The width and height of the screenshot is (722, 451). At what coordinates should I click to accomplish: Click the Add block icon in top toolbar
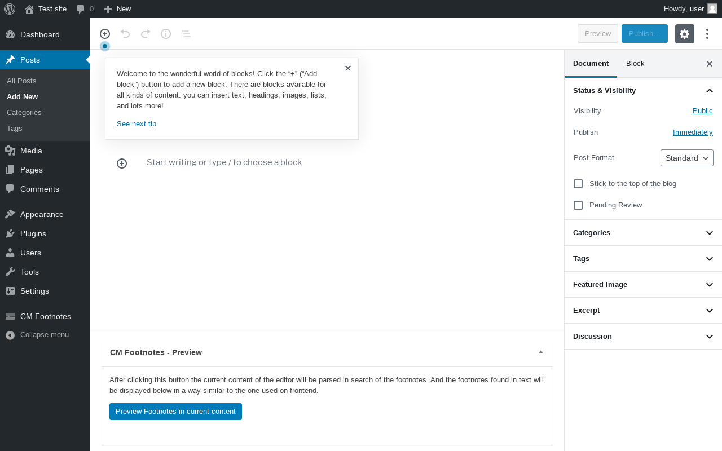[105, 34]
